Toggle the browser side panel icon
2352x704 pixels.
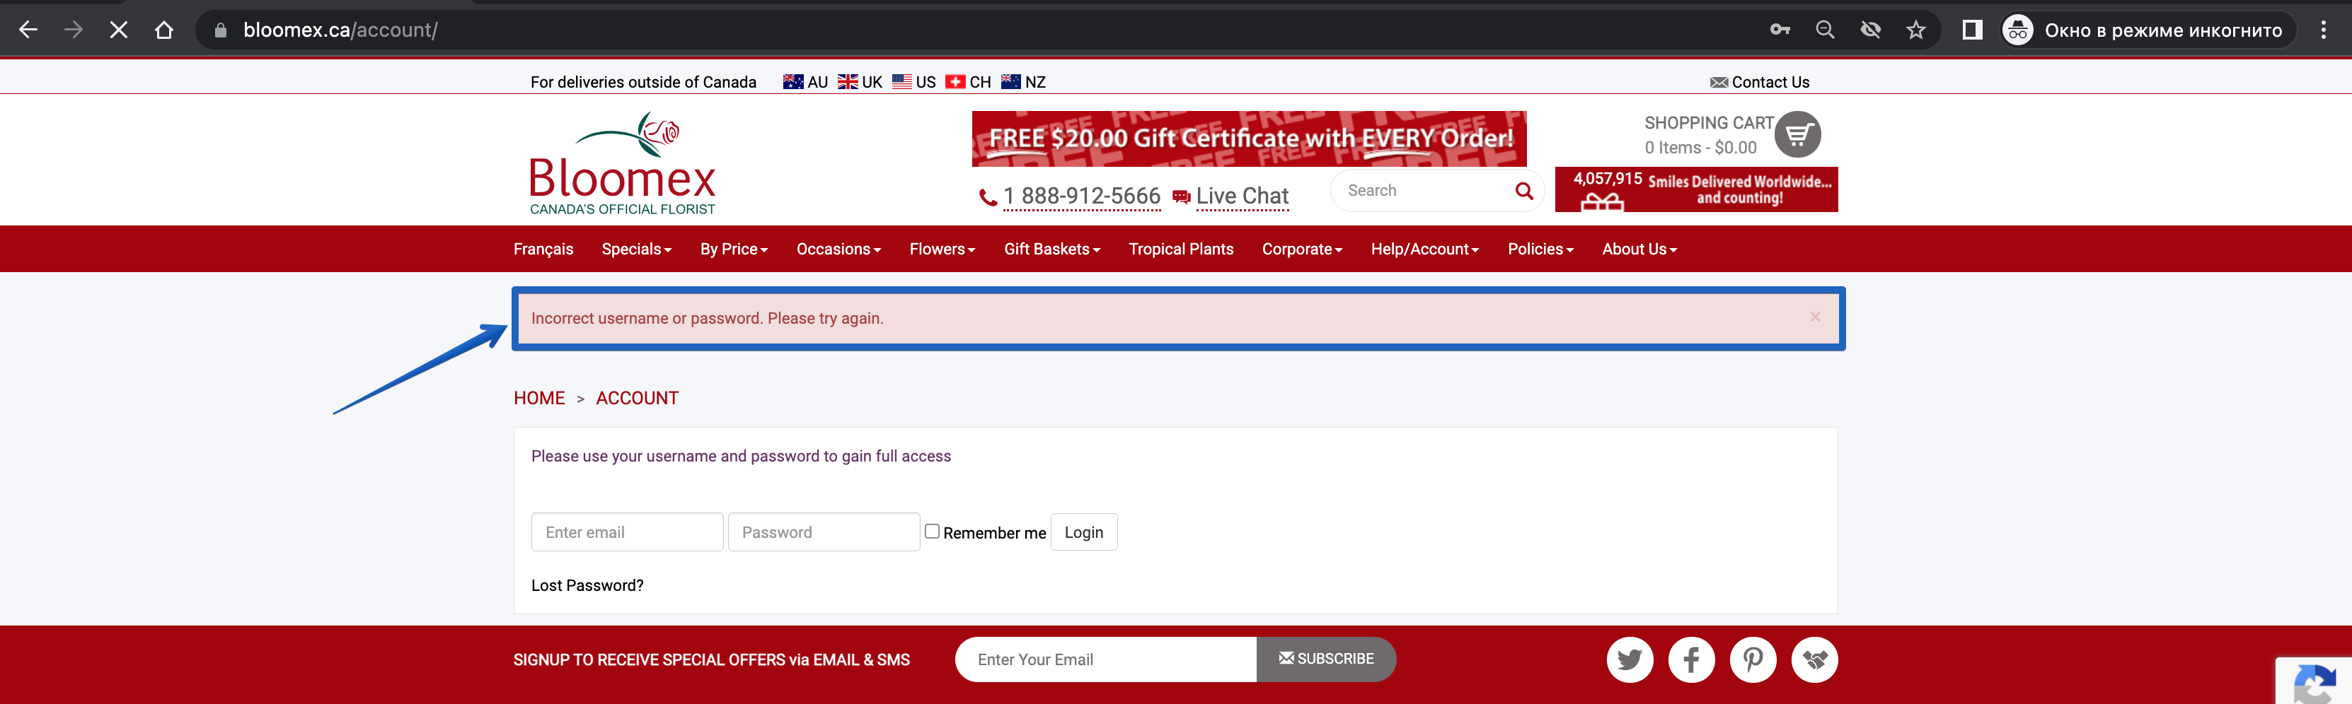pyautogui.click(x=1972, y=30)
